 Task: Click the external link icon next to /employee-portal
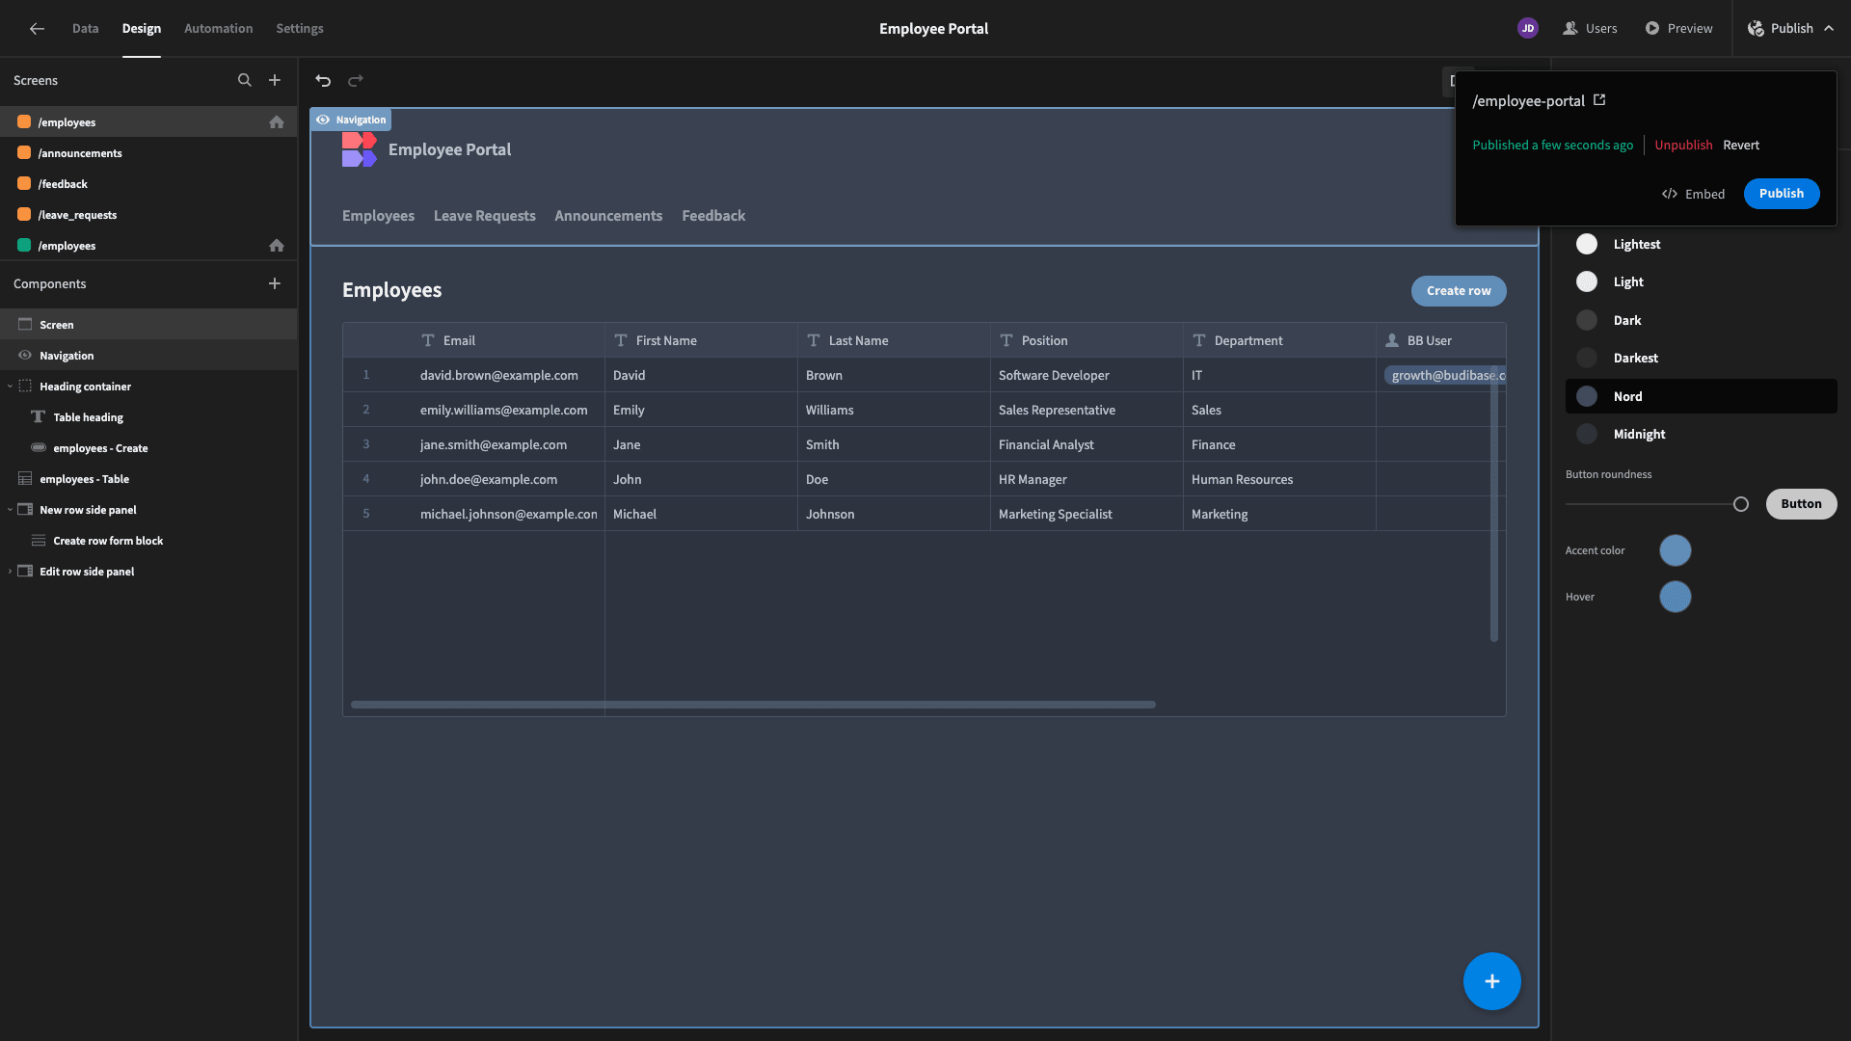(1600, 100)
